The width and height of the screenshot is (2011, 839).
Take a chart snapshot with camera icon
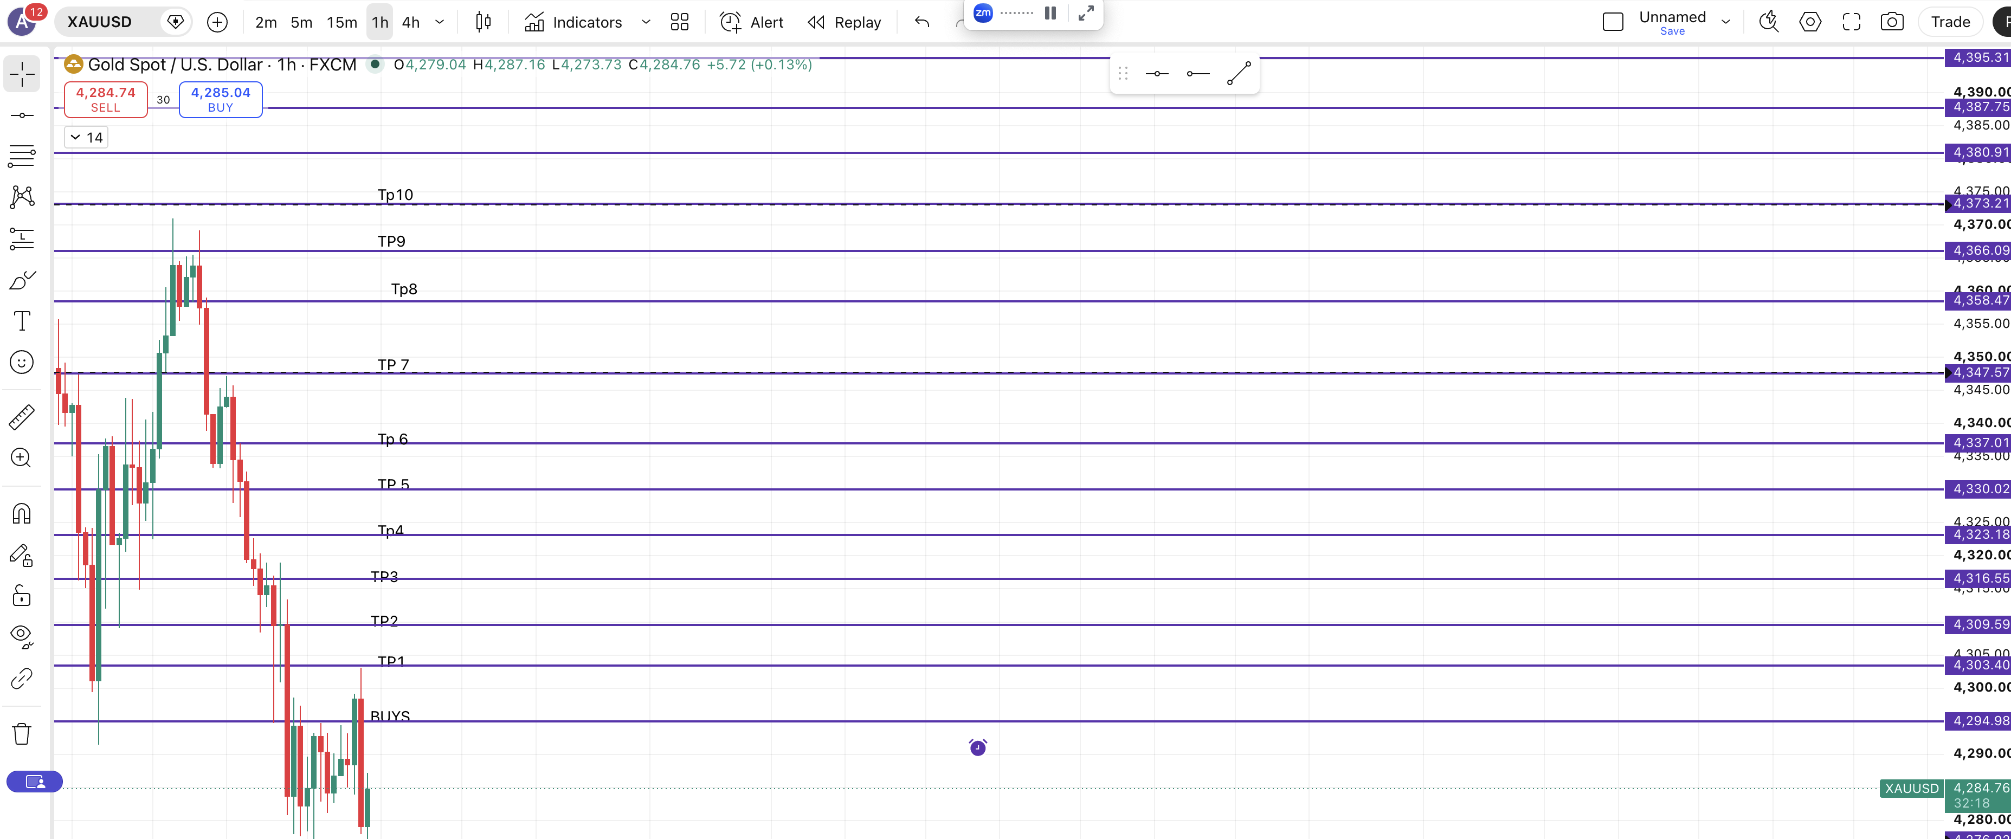tap(1892, 22)
